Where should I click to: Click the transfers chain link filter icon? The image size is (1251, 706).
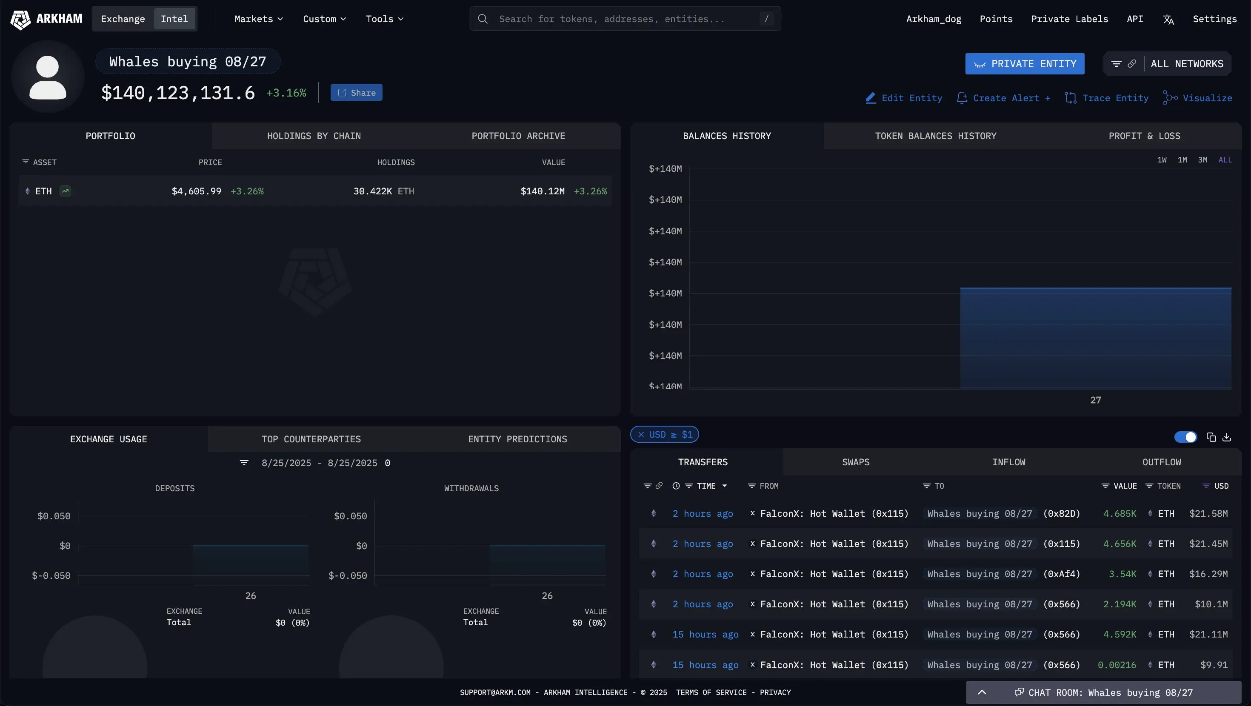[659, 486]
